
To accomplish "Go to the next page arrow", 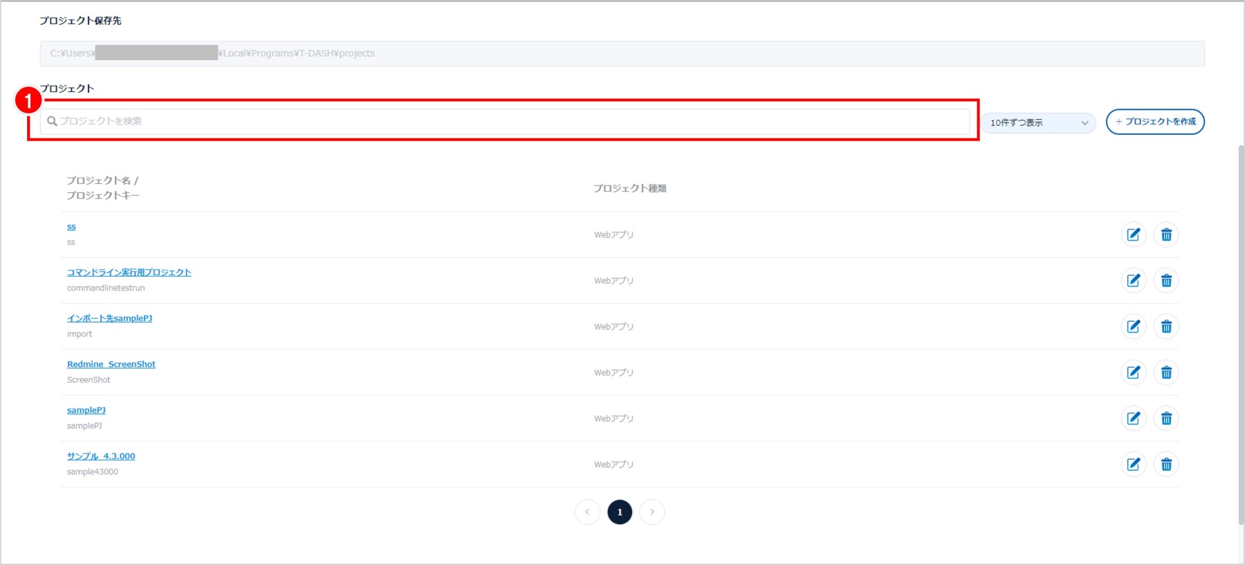I will tap(652, 512).
